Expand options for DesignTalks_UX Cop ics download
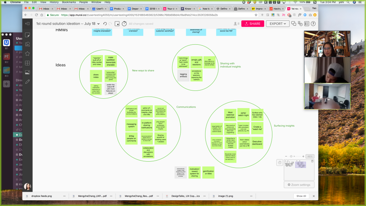The width and height of the screenshot is (366, 206). (x=204, y=196)
